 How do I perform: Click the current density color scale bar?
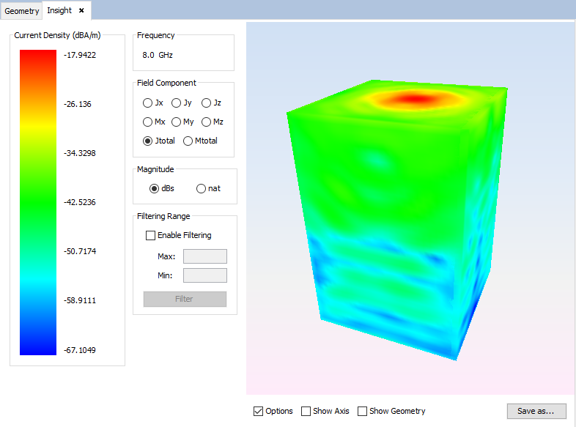pyautogui.click(x=38, y=202)
